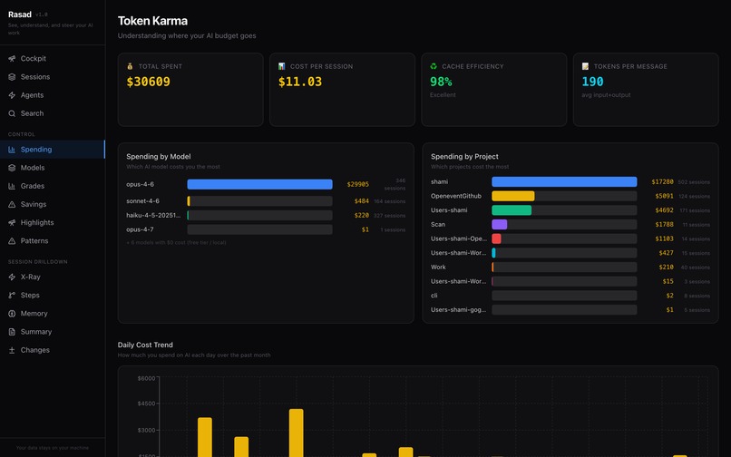This screenshot has width=731, height=457.
Task: Go to the Savings page
Action: point(53,204)
